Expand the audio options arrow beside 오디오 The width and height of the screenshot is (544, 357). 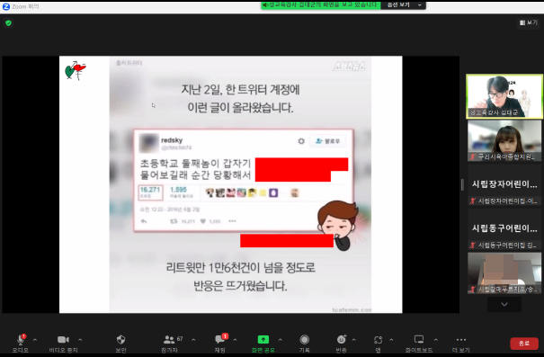pos(35,340)
